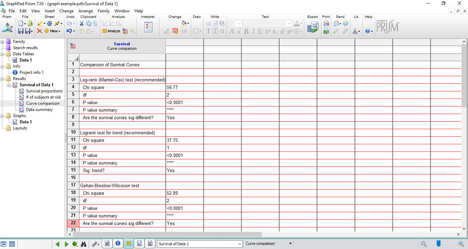Screen dimensions: 468x249
Task: Open 'Project info 1' sheet
Action: tap(32, 72)
